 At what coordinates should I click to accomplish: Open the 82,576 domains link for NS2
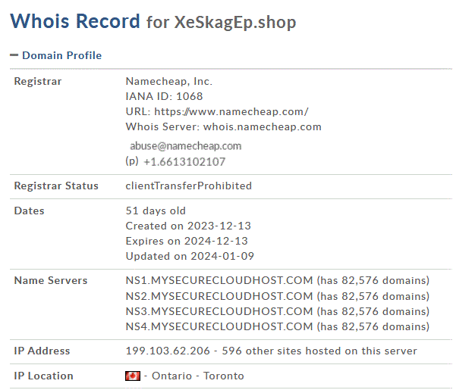point(373,296)
